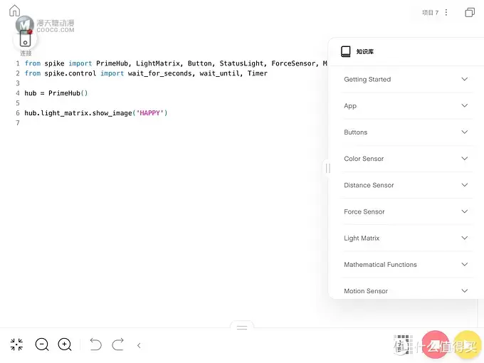Undo the last edit
The height and width of the screenshot is (363, 484).
click(95, 344)
